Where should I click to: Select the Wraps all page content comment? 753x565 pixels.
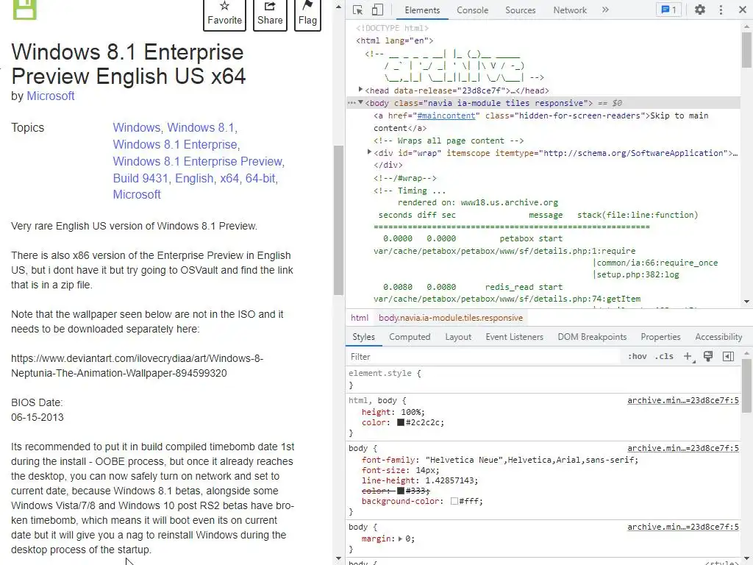449,141
